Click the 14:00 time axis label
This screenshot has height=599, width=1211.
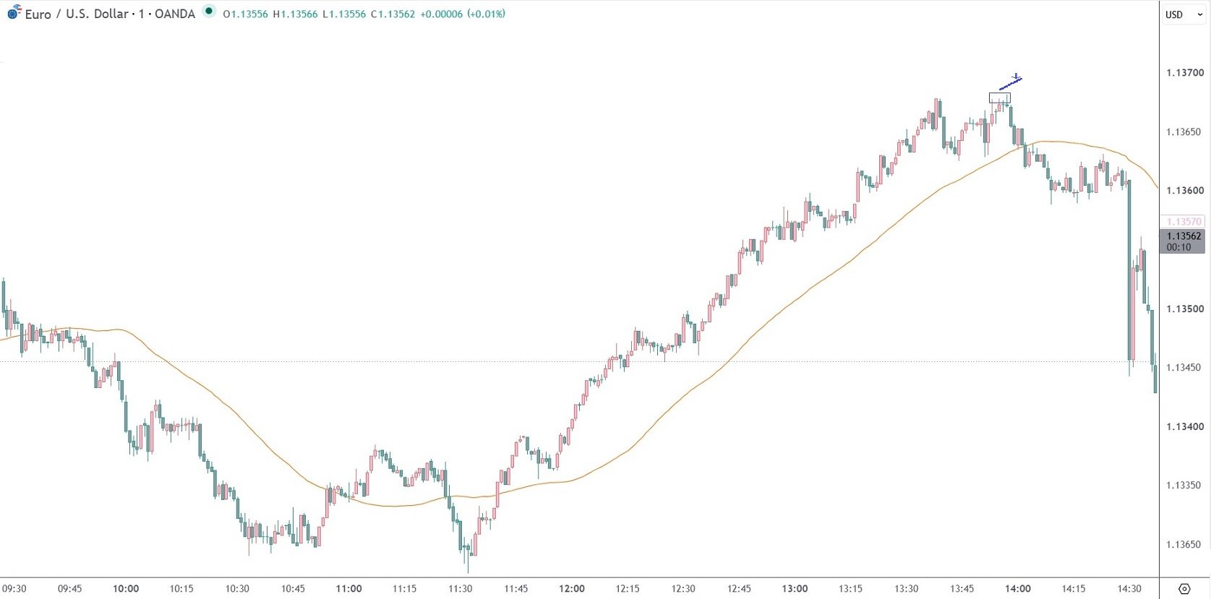click(x=1018, y=589)
